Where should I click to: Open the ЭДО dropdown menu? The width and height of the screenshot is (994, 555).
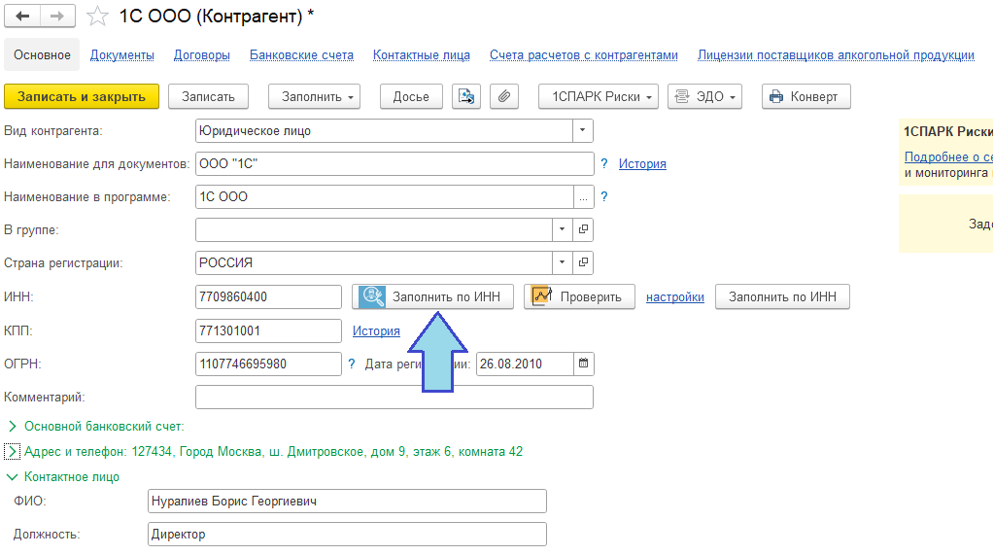[704, 96]
